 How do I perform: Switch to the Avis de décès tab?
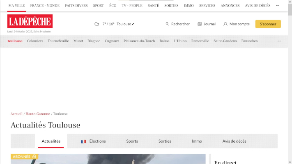234,141
